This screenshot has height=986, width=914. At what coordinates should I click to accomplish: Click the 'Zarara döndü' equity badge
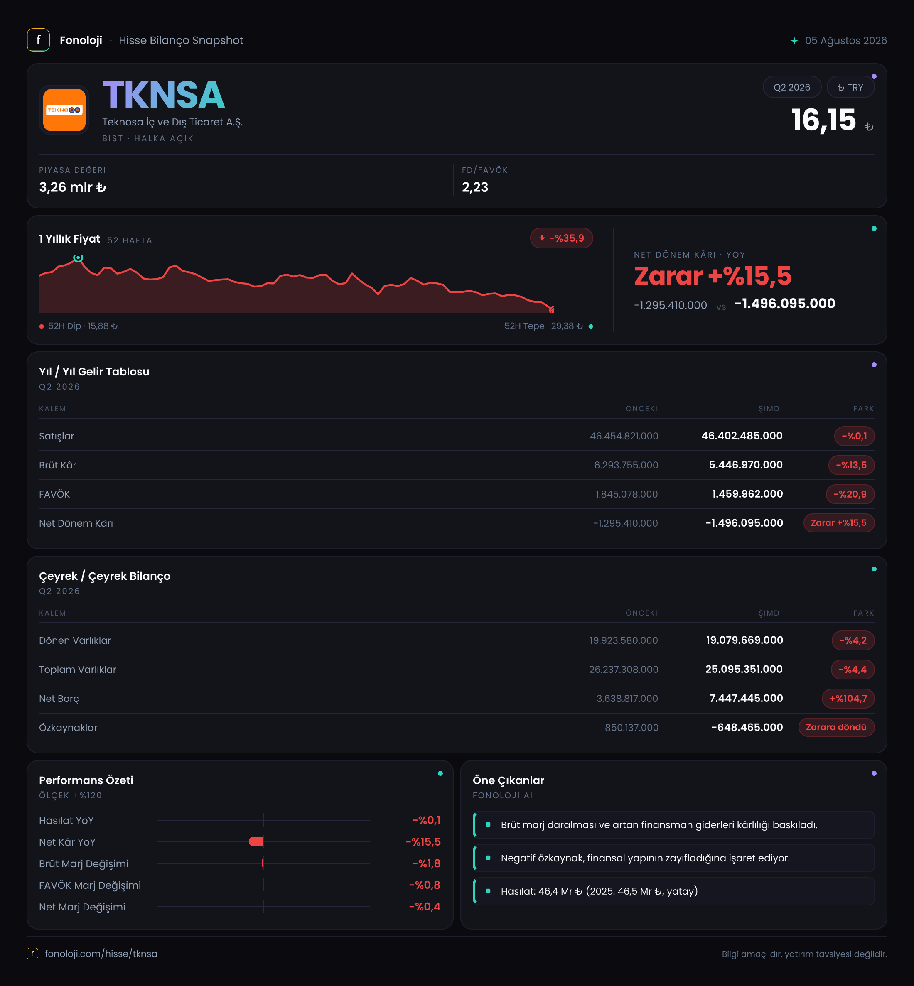pyautogui.click(x=836, y=727)
